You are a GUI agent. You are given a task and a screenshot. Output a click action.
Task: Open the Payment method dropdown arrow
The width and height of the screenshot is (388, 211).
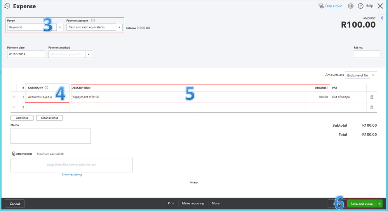tap(89, 54)
